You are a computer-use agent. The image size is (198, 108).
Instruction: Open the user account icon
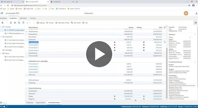(196, 13)
